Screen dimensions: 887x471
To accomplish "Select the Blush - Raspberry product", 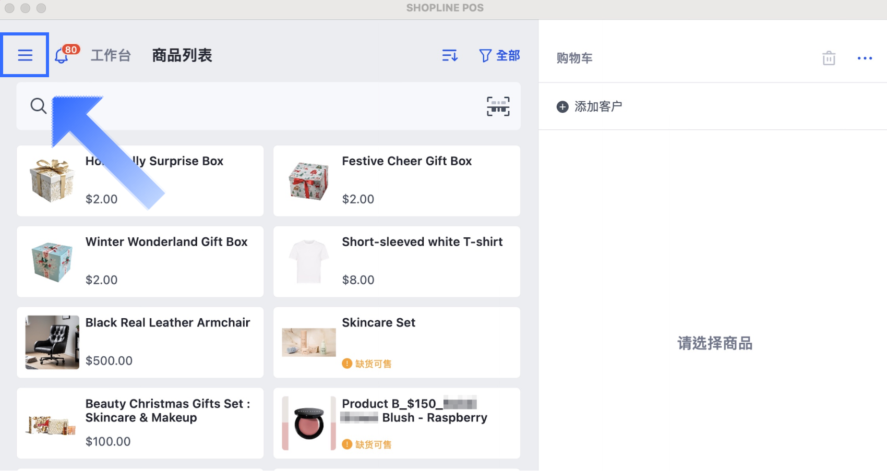I will tap(397, 423).
